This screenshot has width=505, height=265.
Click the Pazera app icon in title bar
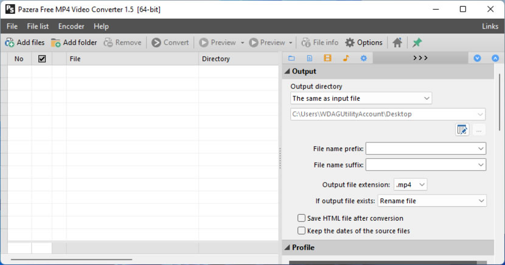tap(10, 9)
